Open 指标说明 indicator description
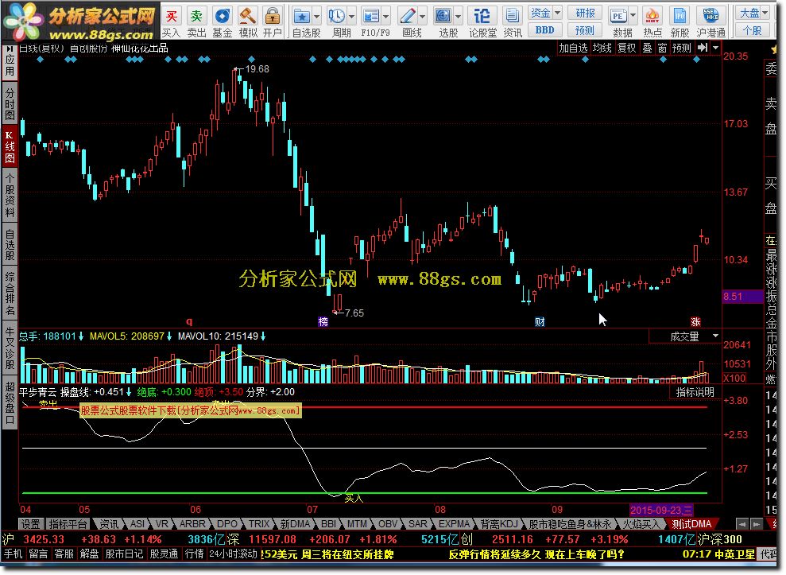This screenshot has height=575, width=786. (x=695, y=392)
